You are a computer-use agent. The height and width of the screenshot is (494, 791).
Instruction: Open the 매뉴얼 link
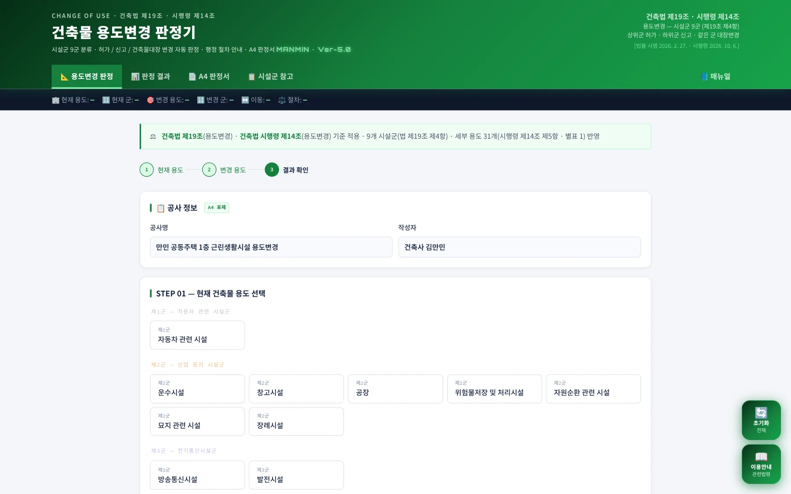(715, 76)
